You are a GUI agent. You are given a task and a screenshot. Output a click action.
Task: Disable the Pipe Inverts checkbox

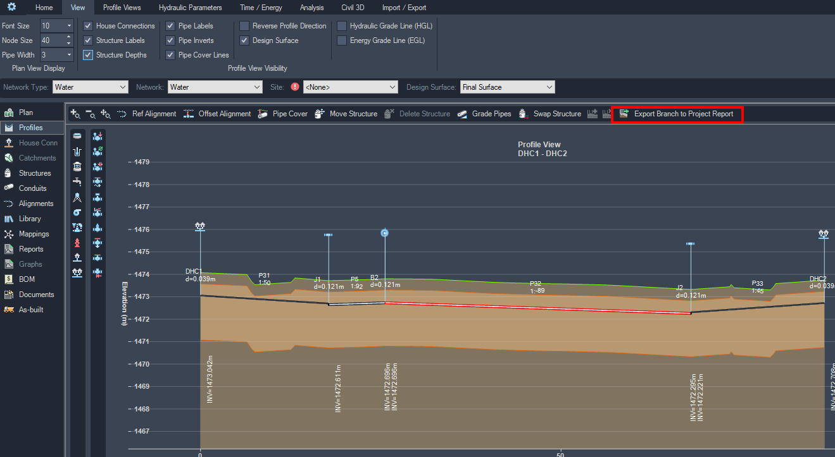(170, 40)
